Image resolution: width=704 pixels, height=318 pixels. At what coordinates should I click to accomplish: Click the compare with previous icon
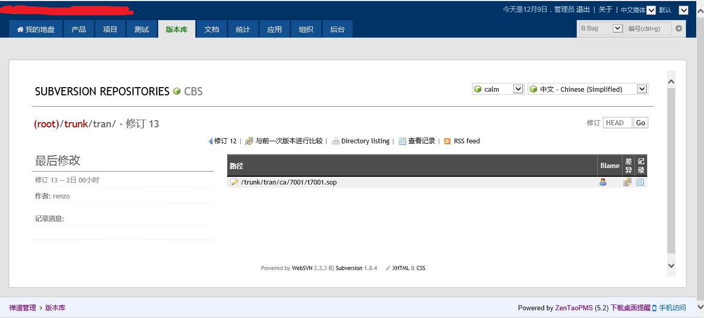point(249,141)
